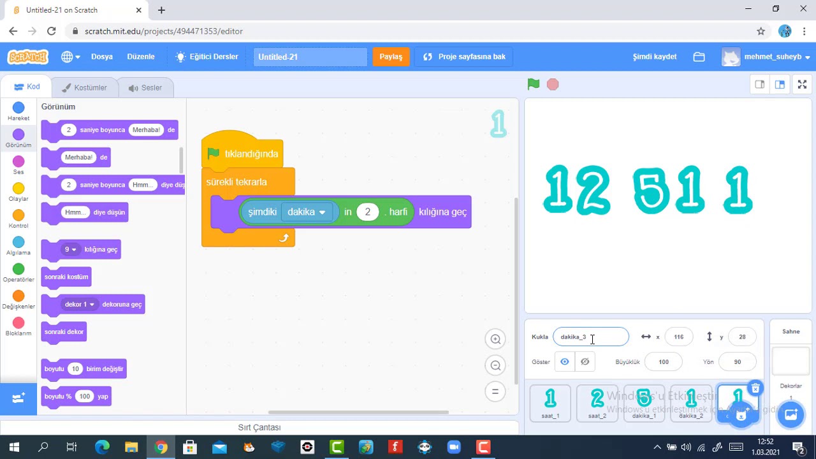Select the Ses block category
This screenshot has width=816, height=459.
(x=18, y=165)
